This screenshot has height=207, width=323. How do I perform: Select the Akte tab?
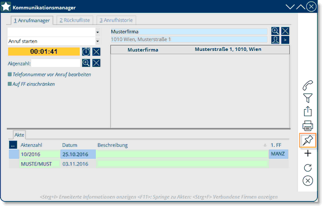point(19,135)
